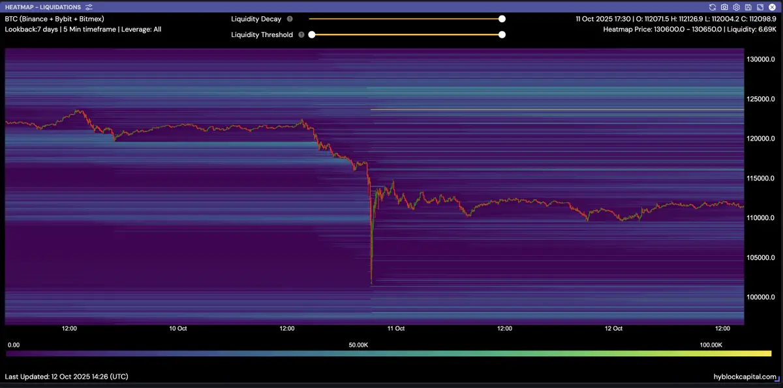The width and height of the screenshot is (783, 388).
Task: Click the Liquidity Threshold label
Action: [262, 35]
